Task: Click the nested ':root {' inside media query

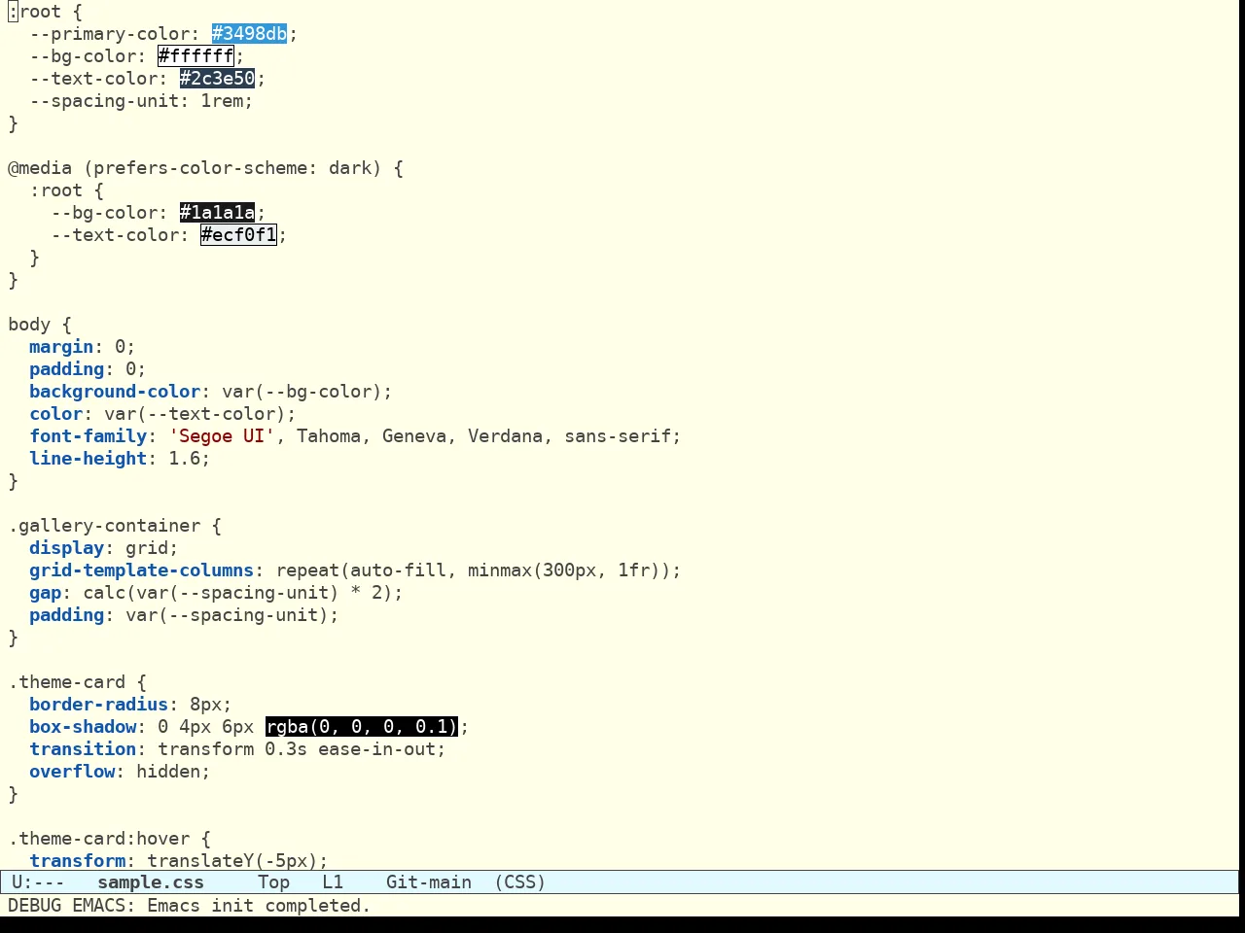Action: tap(66, 190)
